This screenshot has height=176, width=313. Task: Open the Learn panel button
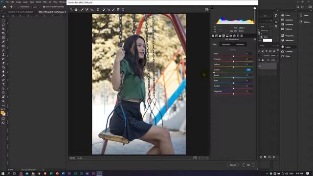304,15
